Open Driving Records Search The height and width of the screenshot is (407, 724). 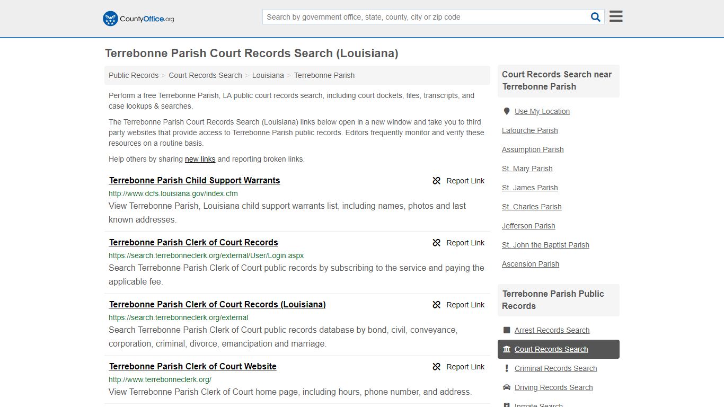[x=553, y=387]
